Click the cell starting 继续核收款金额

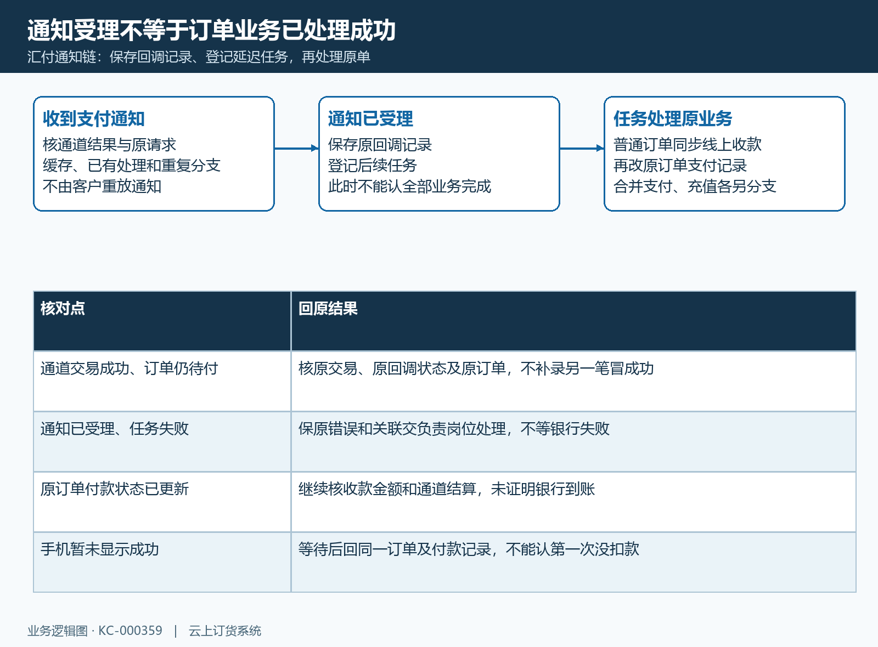(x=573, y=502)
